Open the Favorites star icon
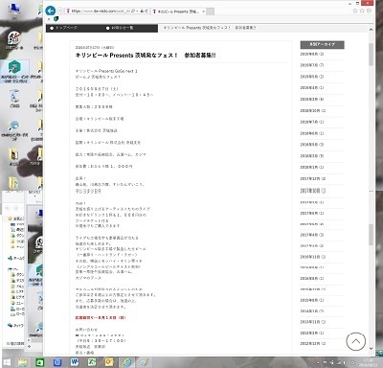 (x=362, y=11)
